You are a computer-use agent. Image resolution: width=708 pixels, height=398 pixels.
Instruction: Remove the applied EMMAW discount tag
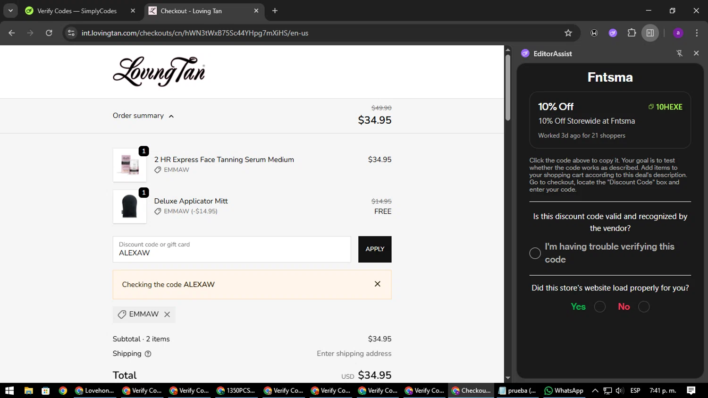pos(167,314)
